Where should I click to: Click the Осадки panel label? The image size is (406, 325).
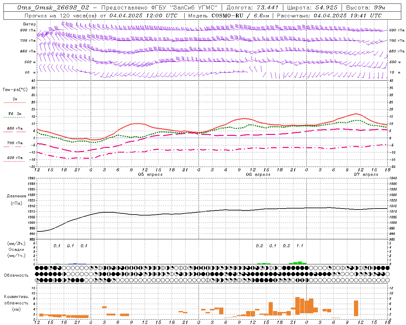pos(16,249)
